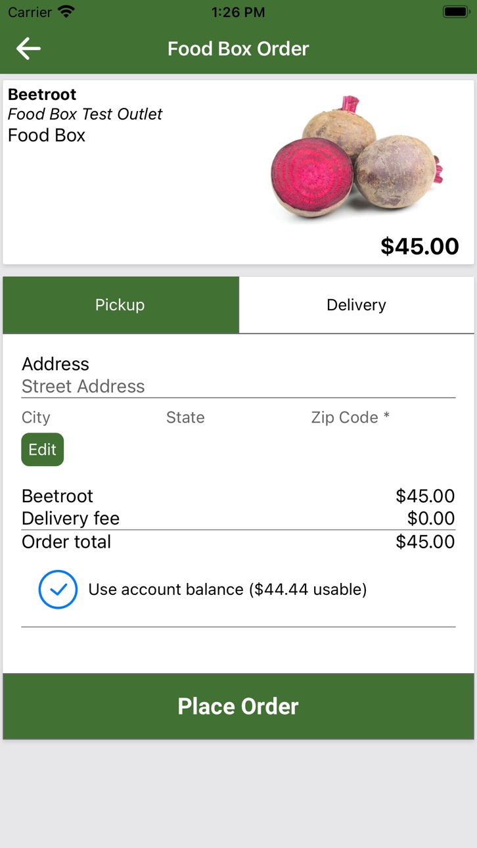The width and height of the screenshot is (477, 848).
Task: Switch to the Delivery tab
Action: point(356,305)
